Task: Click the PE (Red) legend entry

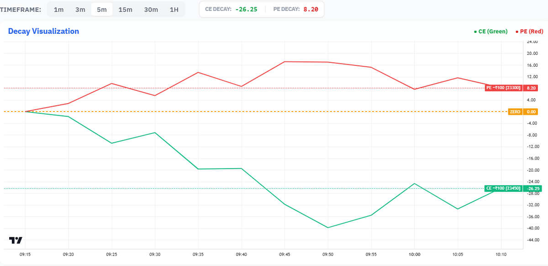Action: pyautogui.click(x=529, y=32)
